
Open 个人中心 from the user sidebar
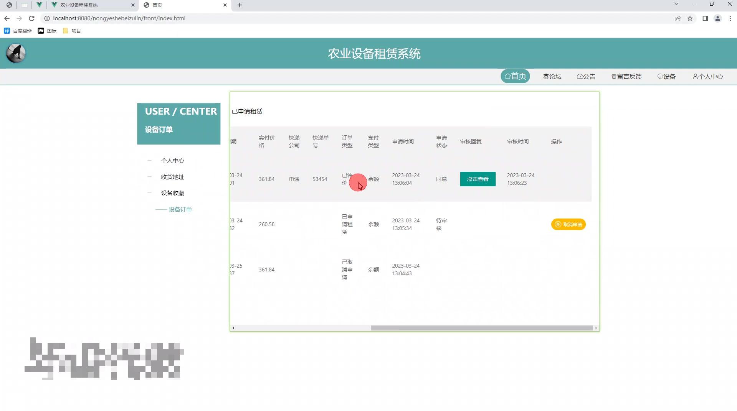(172, 160)
